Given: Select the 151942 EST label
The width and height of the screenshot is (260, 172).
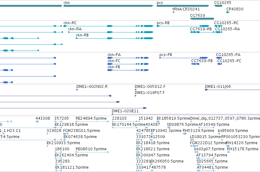Looking at the screenshot, I should 146,118.
